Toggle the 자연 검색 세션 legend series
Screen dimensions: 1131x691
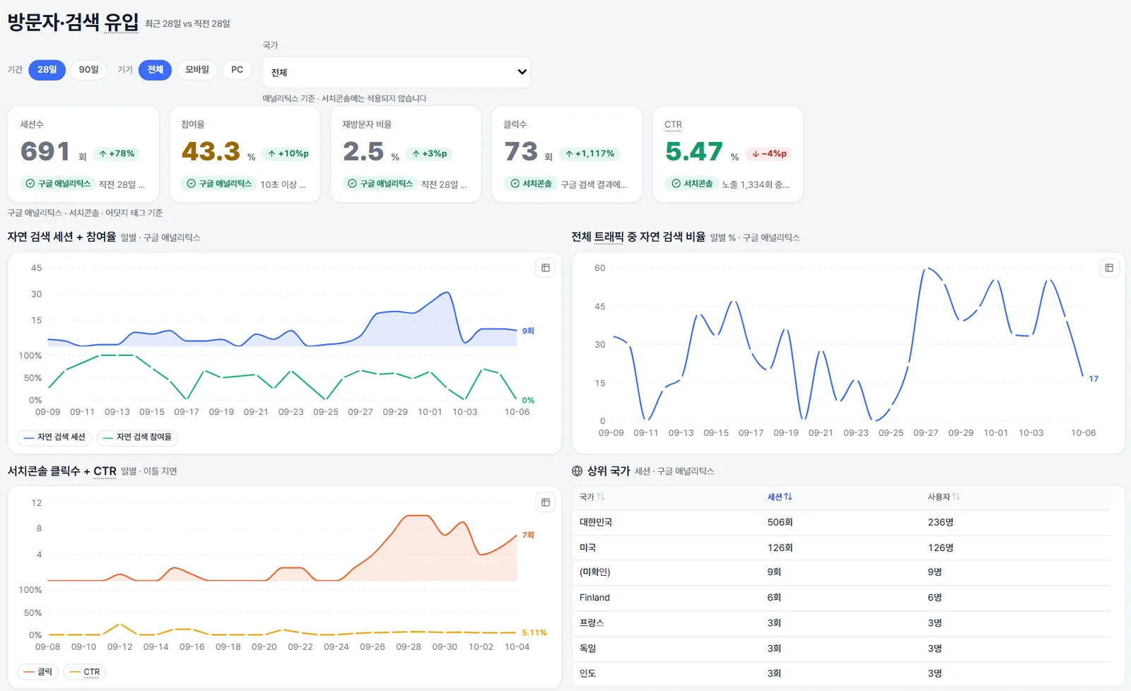[x=54, y=437]
